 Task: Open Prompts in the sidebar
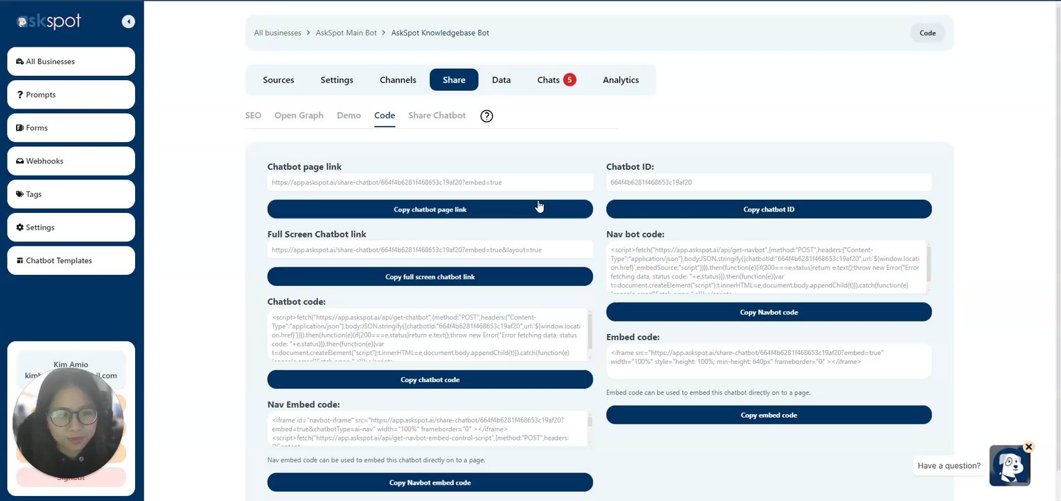point(71,95)
